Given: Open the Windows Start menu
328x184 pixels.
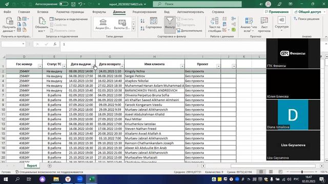Looking at the screenshot, I should point(6,179).
